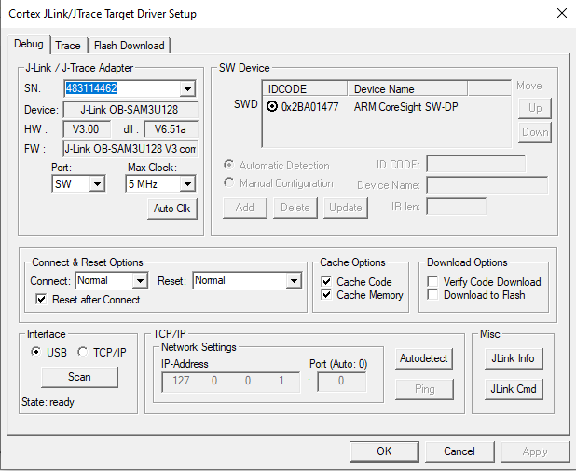Open the Max Clock 5 MHz dropdown
The width and height of the screenshot is (576, 471).
tap(187, 183)
